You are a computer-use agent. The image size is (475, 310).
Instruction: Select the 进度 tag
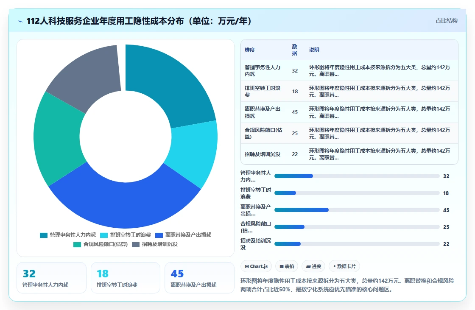[x=313, y=266]
